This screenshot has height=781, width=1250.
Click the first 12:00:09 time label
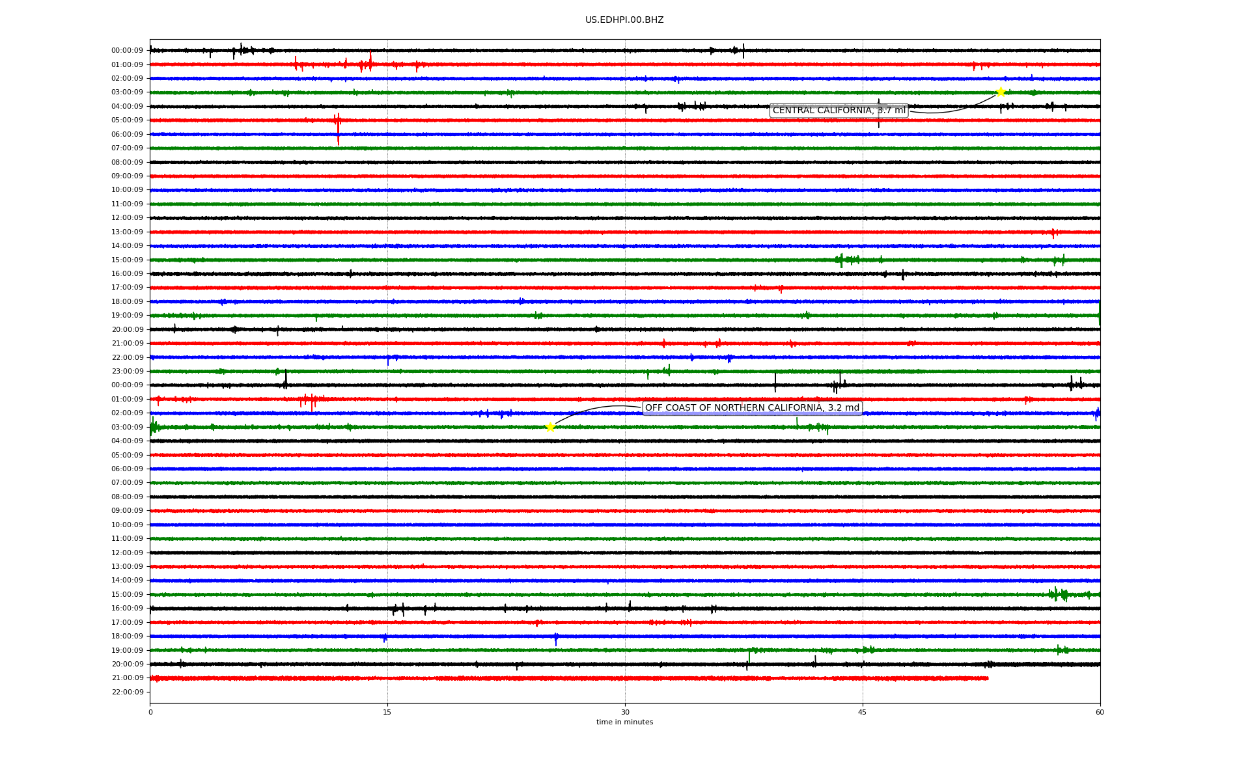coord(127,218)
